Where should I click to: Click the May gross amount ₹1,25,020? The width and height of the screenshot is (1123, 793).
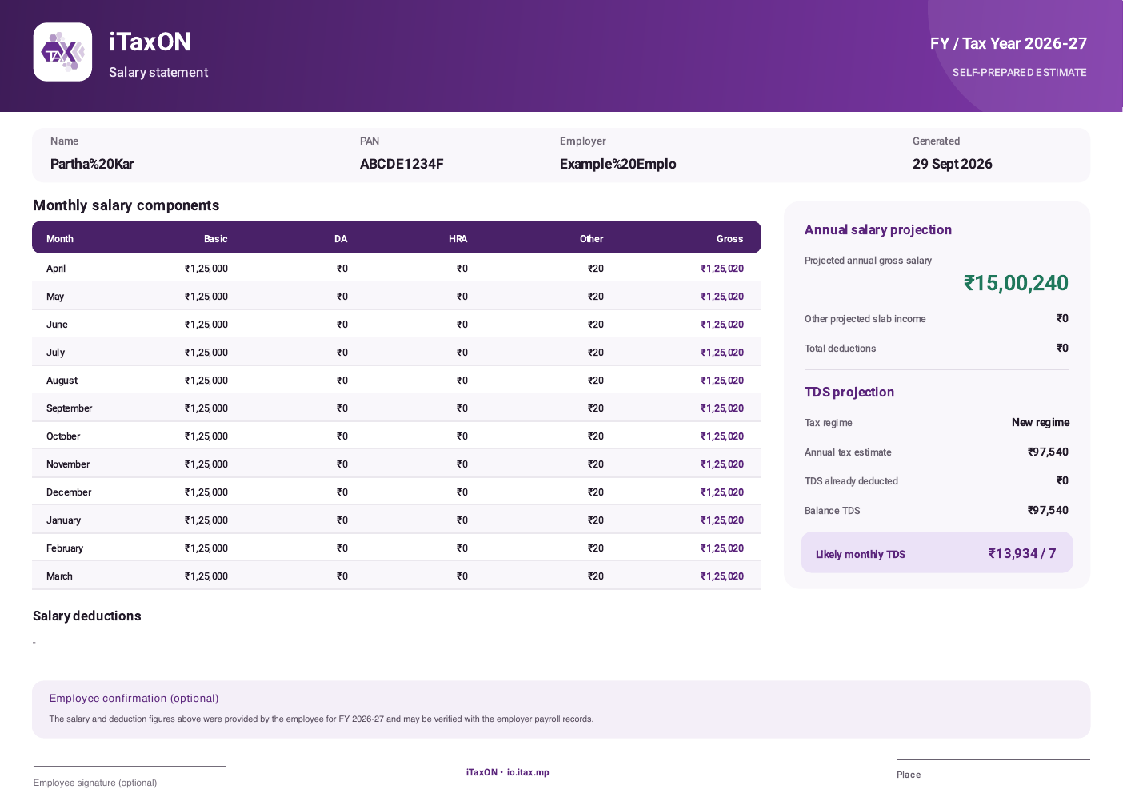tap(722, 297)
